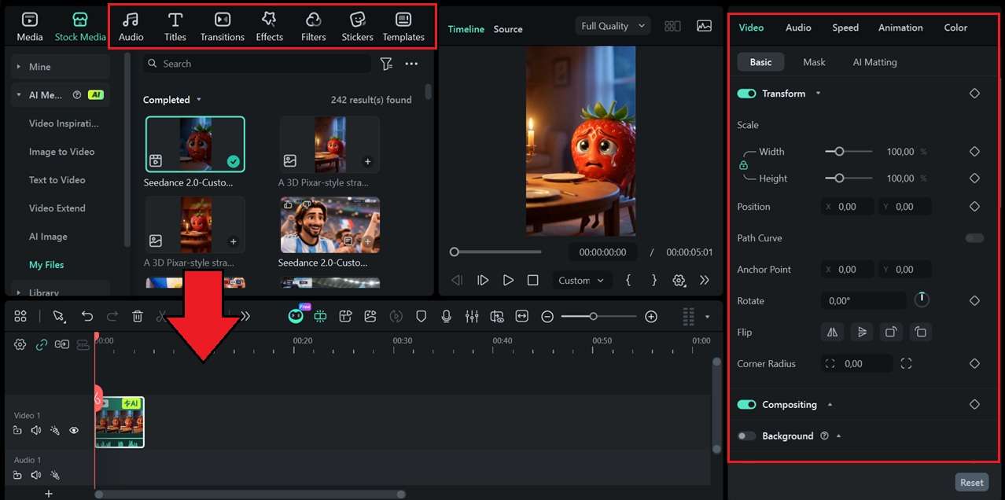This screenshot has height=500, width=1005.
Task: Click the compare view grid icon above preview
Action: pos(672,26)
